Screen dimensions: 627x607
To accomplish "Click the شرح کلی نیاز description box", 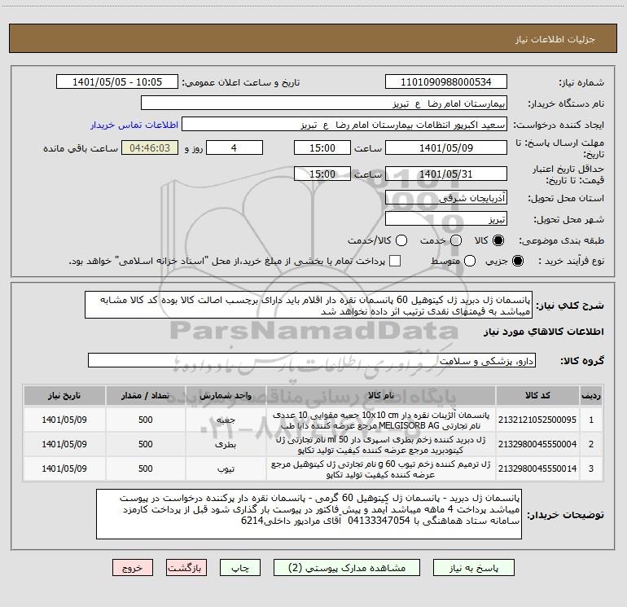I will pyautogui.click(x=309, y=305).
